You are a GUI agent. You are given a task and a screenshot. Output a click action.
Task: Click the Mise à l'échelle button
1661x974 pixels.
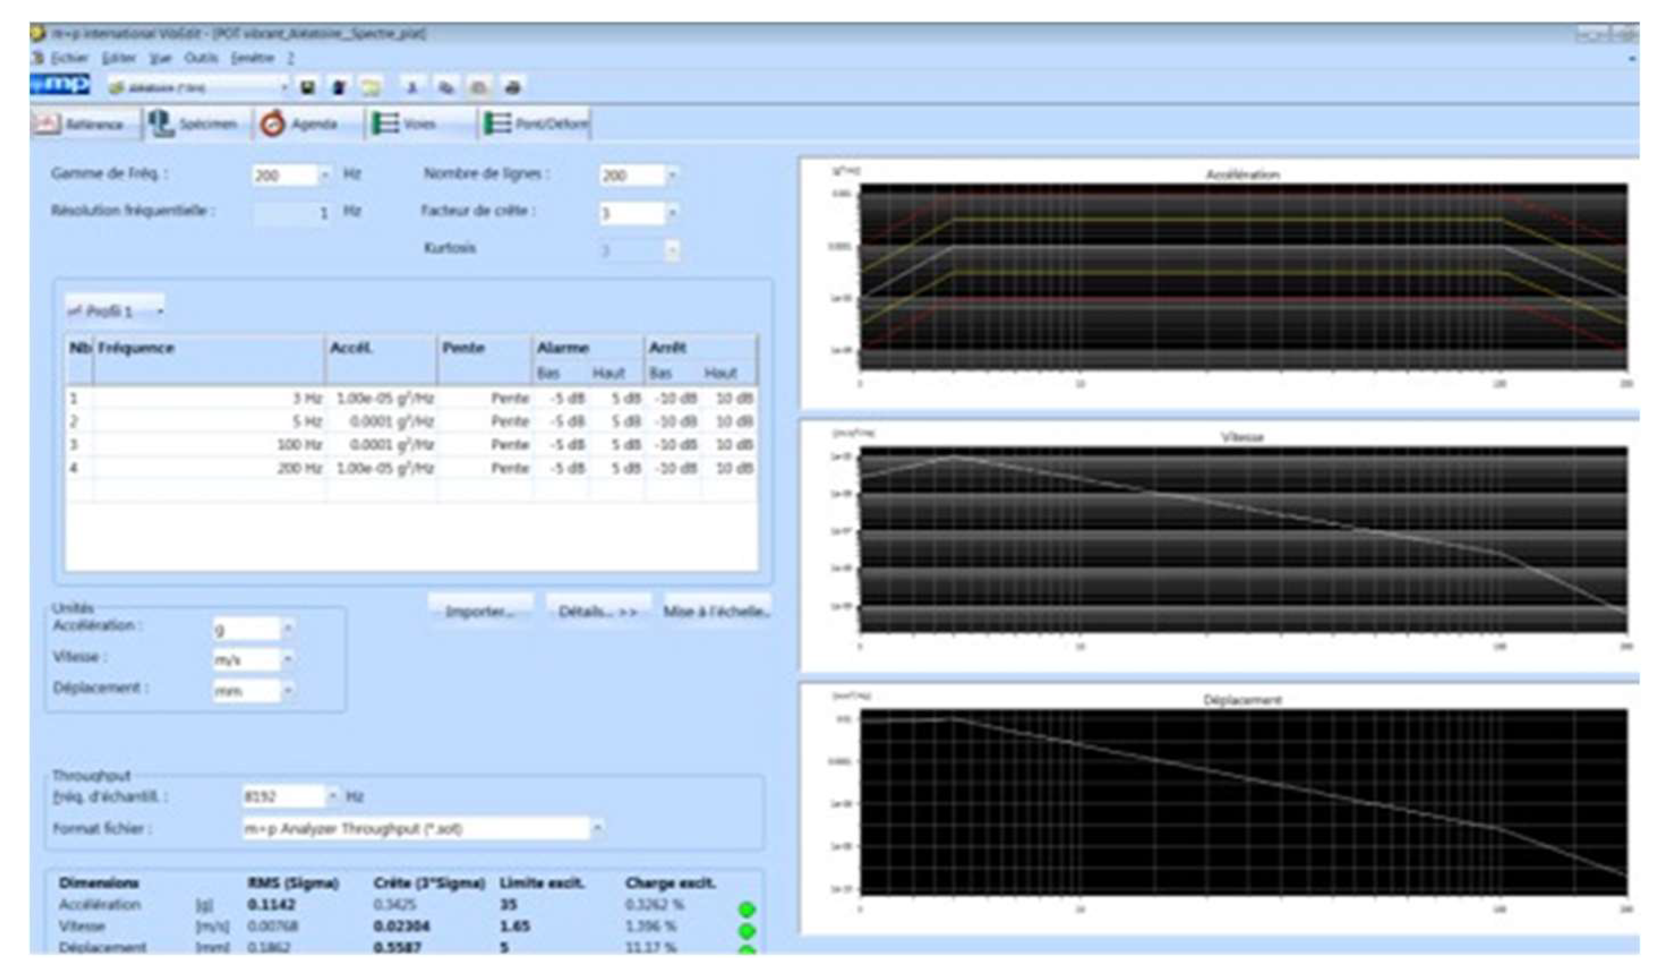(717, 612)
